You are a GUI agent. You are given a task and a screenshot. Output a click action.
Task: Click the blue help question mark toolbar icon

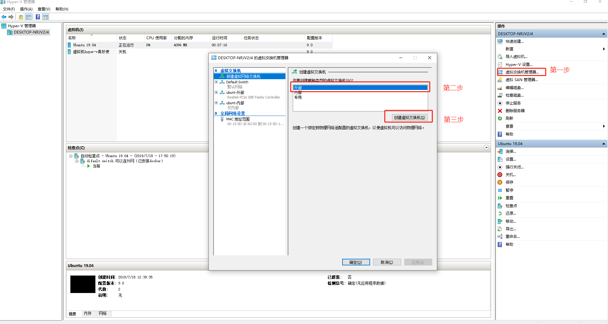coord(38,17)
